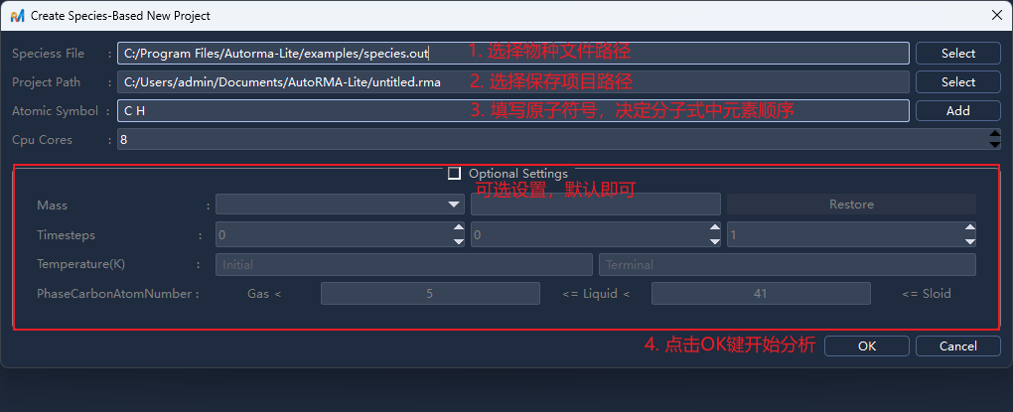
Task: Click into the Atomic Symbol field
Action: (511, 111)
